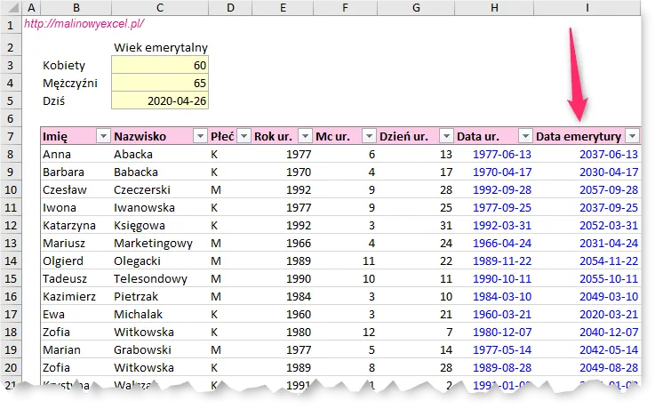
Task: Expand the Płeć filter dropdown arrow
Action: click(242, 137)
